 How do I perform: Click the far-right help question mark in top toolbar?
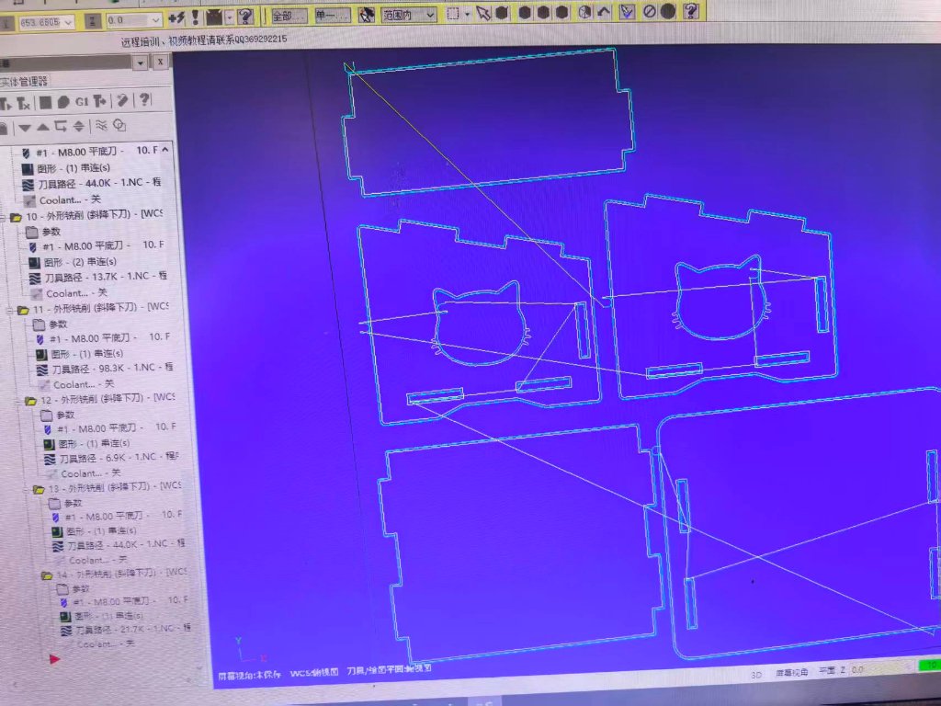(x=691, y=10)
